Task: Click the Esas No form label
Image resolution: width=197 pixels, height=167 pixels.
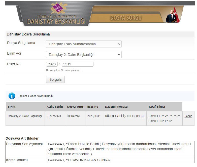Action: pyautogui.click(x=14, y=64)
